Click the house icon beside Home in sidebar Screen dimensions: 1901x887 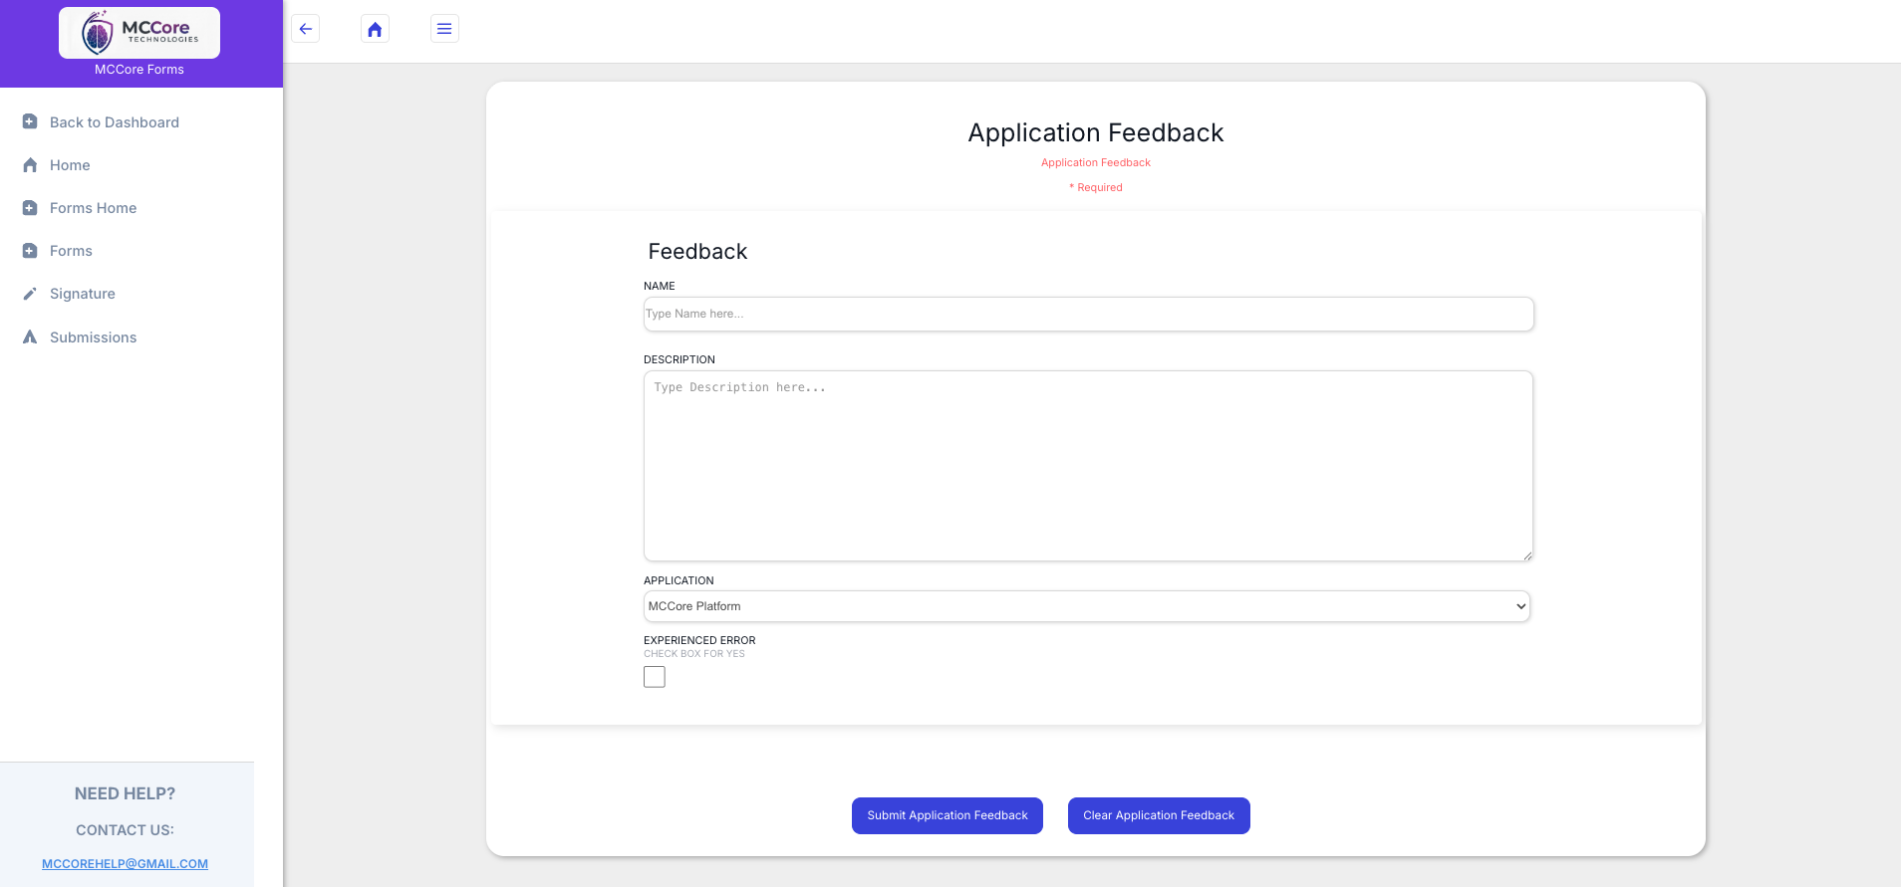pos(30,165)
